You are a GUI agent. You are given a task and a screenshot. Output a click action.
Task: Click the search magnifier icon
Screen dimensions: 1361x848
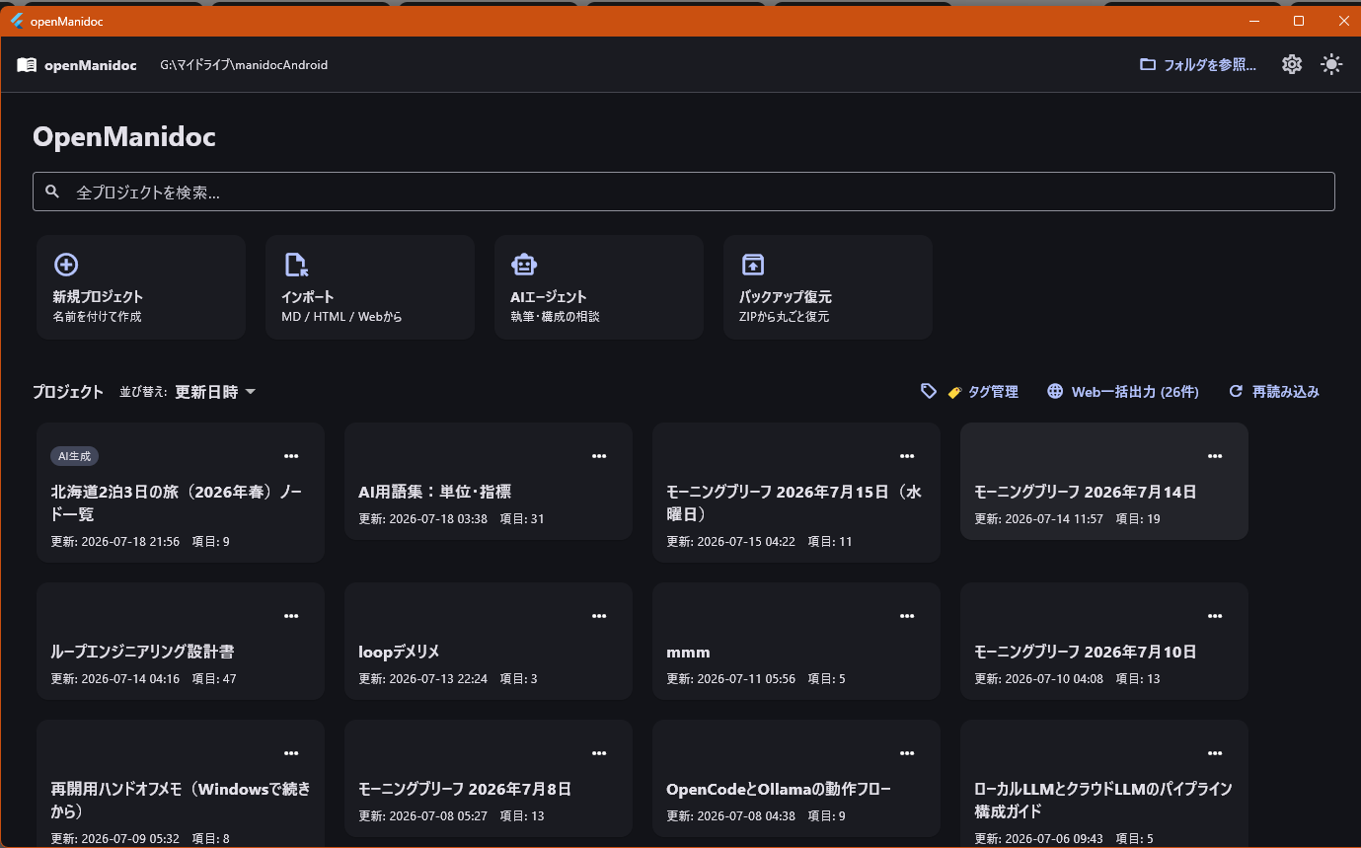[53, 192]
